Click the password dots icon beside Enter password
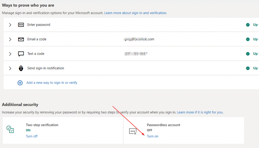The image size is (259, 148). pyautogui.click(x=21, y=25)
